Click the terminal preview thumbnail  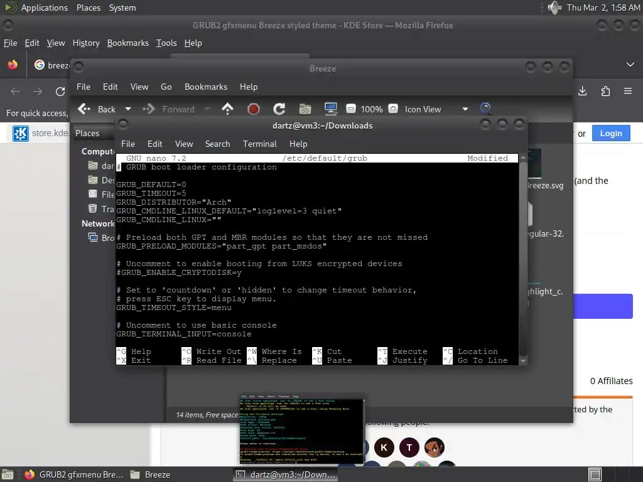[302, 429]
